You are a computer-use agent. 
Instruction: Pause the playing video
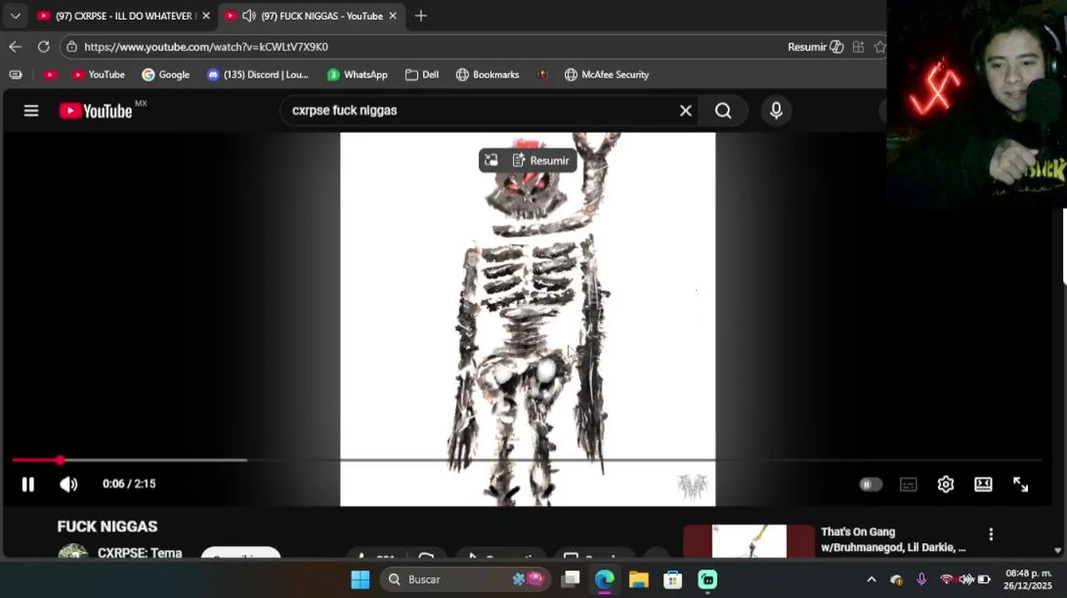coord(28,484)
